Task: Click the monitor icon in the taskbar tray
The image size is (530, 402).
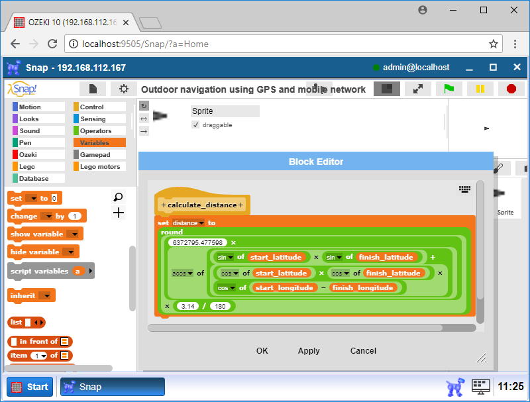Action: coord(481,387)
